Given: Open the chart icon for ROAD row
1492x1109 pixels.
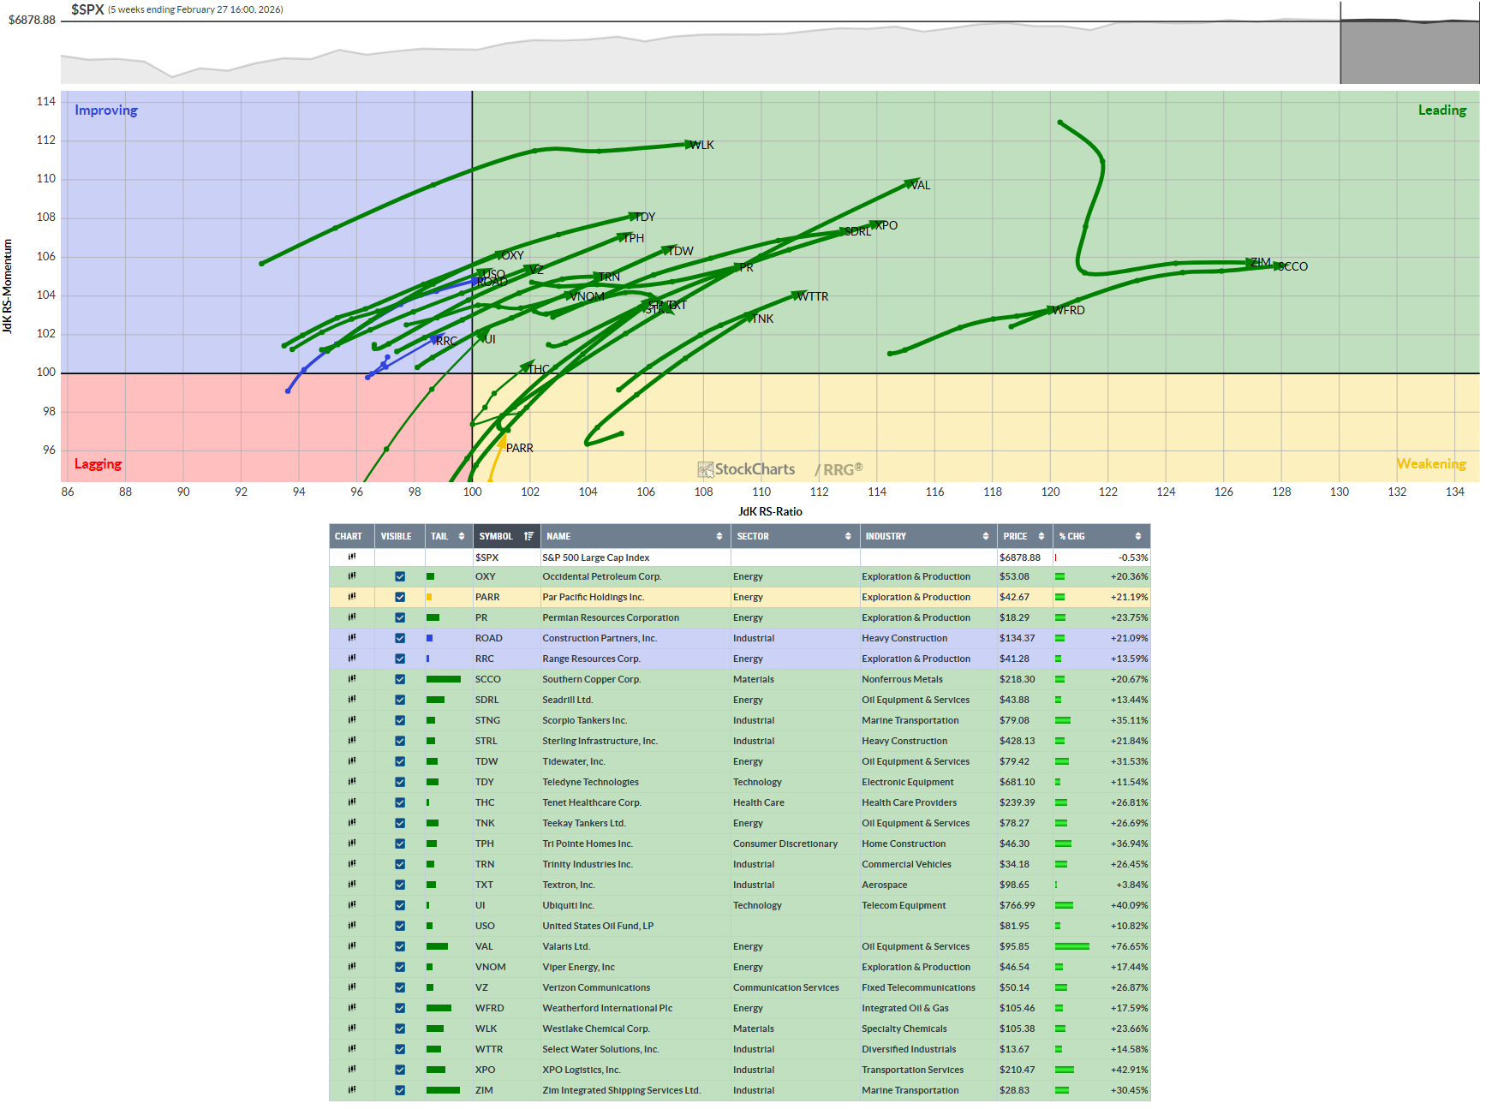Looking at the screenshot, I should point(352,638).
